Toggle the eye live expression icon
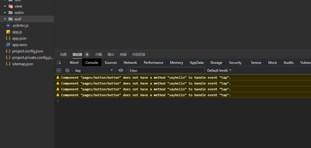The height and width of the screenshot is (148, 311). coord(121,71)
